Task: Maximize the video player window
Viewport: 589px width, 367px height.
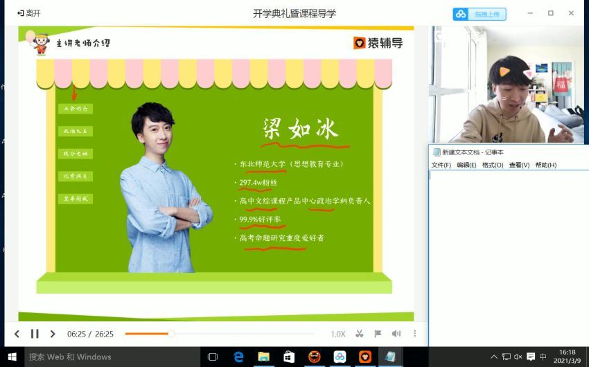Action: (551, 13)
